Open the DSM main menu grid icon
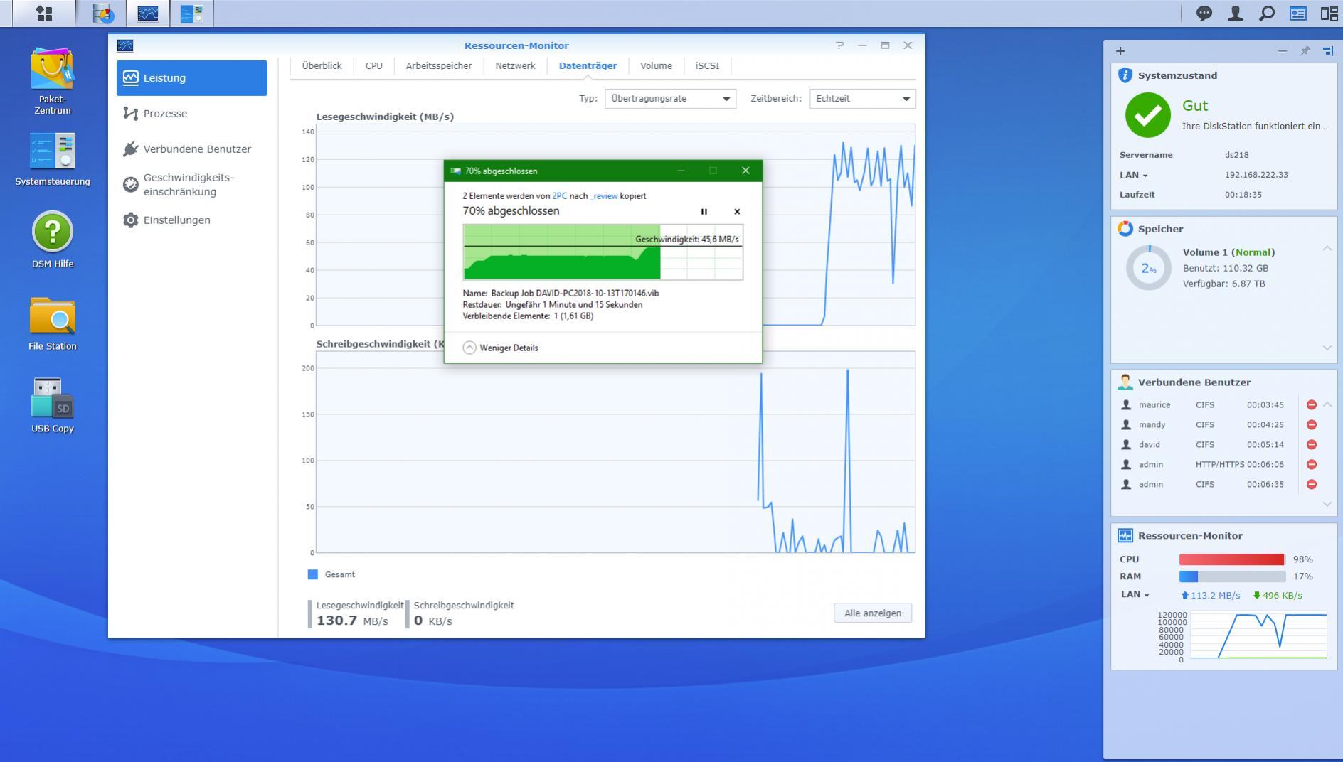 tap(44, 14)
